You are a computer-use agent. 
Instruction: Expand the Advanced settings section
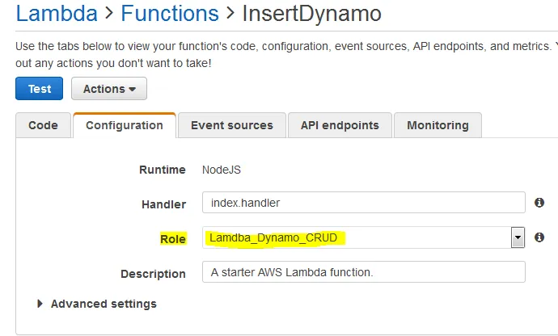(x=97, y=304)
